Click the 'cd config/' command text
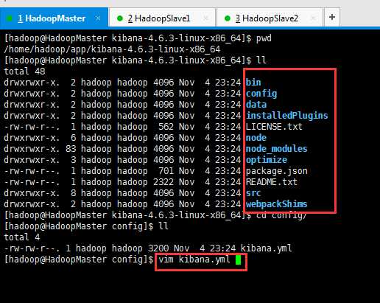Image resolution: width=380 pixels, height=303 pixels. pos(281,215)
